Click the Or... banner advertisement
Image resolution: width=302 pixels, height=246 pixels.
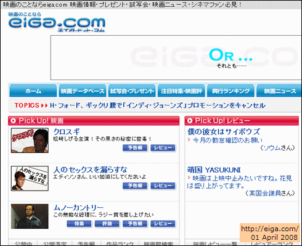click(176, 57)
